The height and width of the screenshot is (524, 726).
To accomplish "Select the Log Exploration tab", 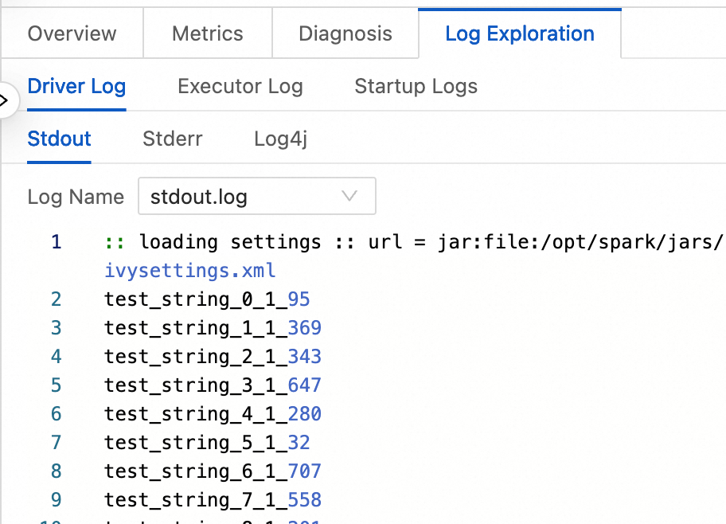I will (519, 33).
